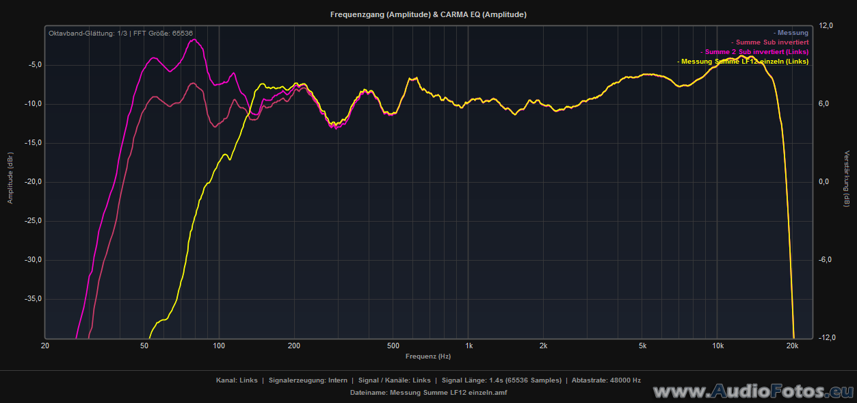Click the '12,0' gain tick on right axis
Viewport: 857px width, 403px height.
[x=826, y=26]
